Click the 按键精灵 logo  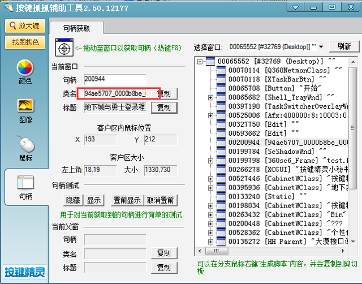pos(25,272)
